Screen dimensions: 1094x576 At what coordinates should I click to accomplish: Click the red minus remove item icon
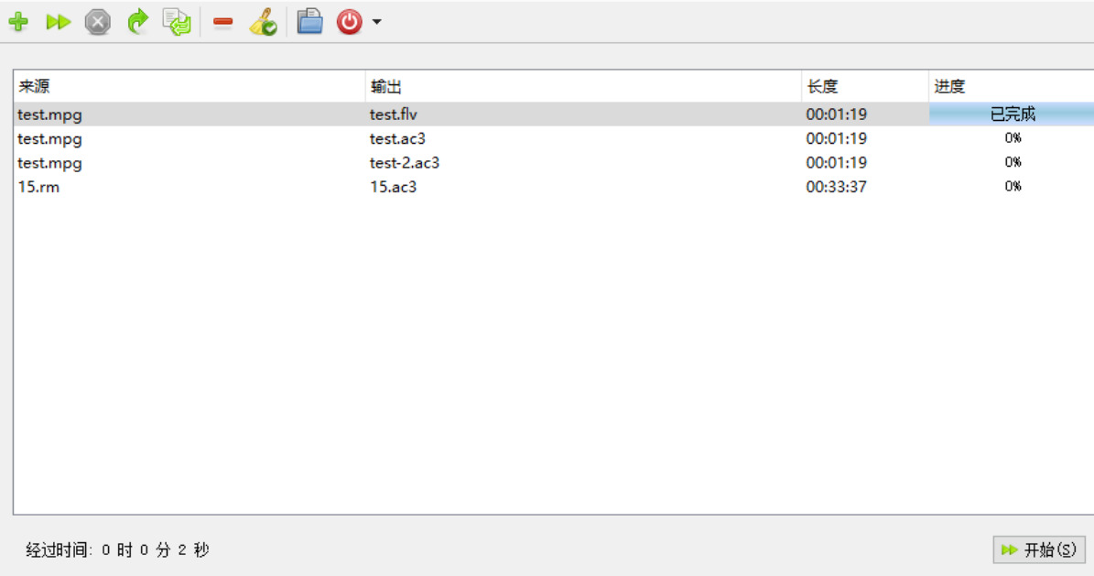coord(223,22)
